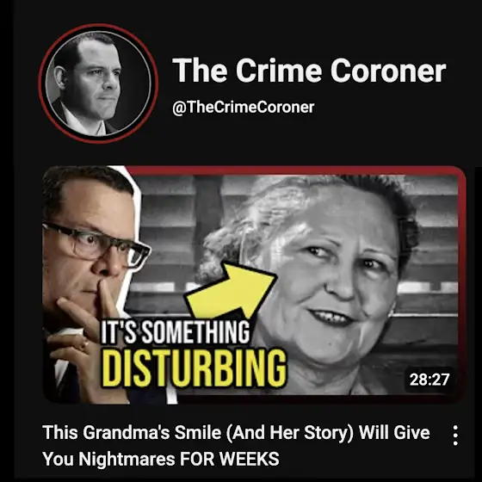The height and width of the screenshot is (482, 482).
Task: Open The Crime Coroner channel avatar
Action: pyautogui.click(x=98, y=83)
